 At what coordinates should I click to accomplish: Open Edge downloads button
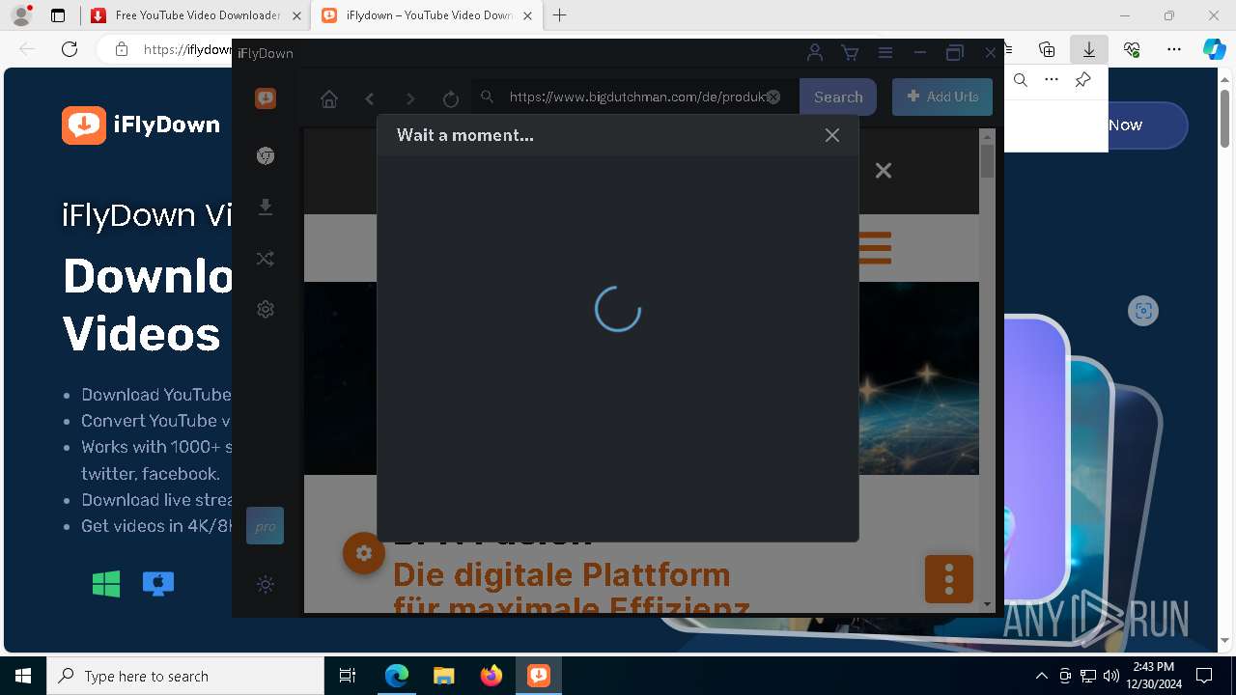tap(1089, 49)
